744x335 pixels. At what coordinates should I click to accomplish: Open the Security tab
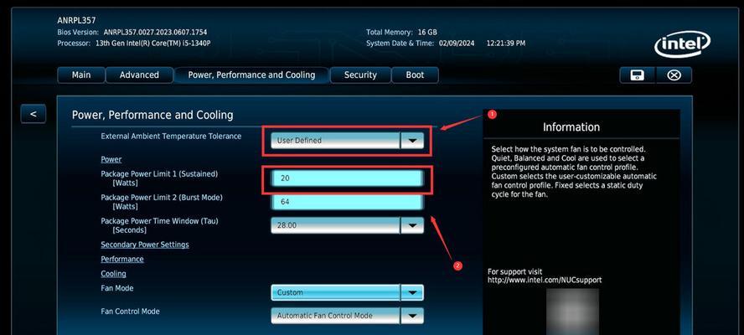click(360, 75)
